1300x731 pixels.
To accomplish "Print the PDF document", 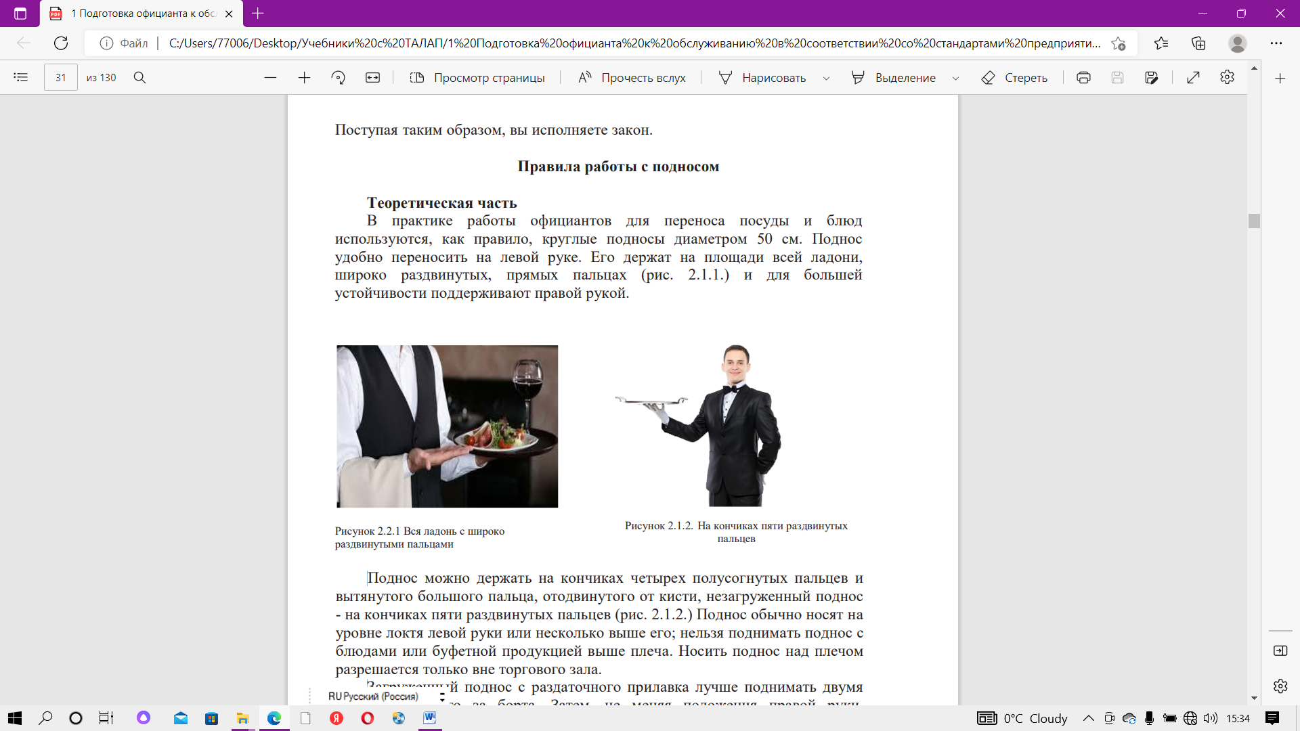I will [x=1083, y=77].
